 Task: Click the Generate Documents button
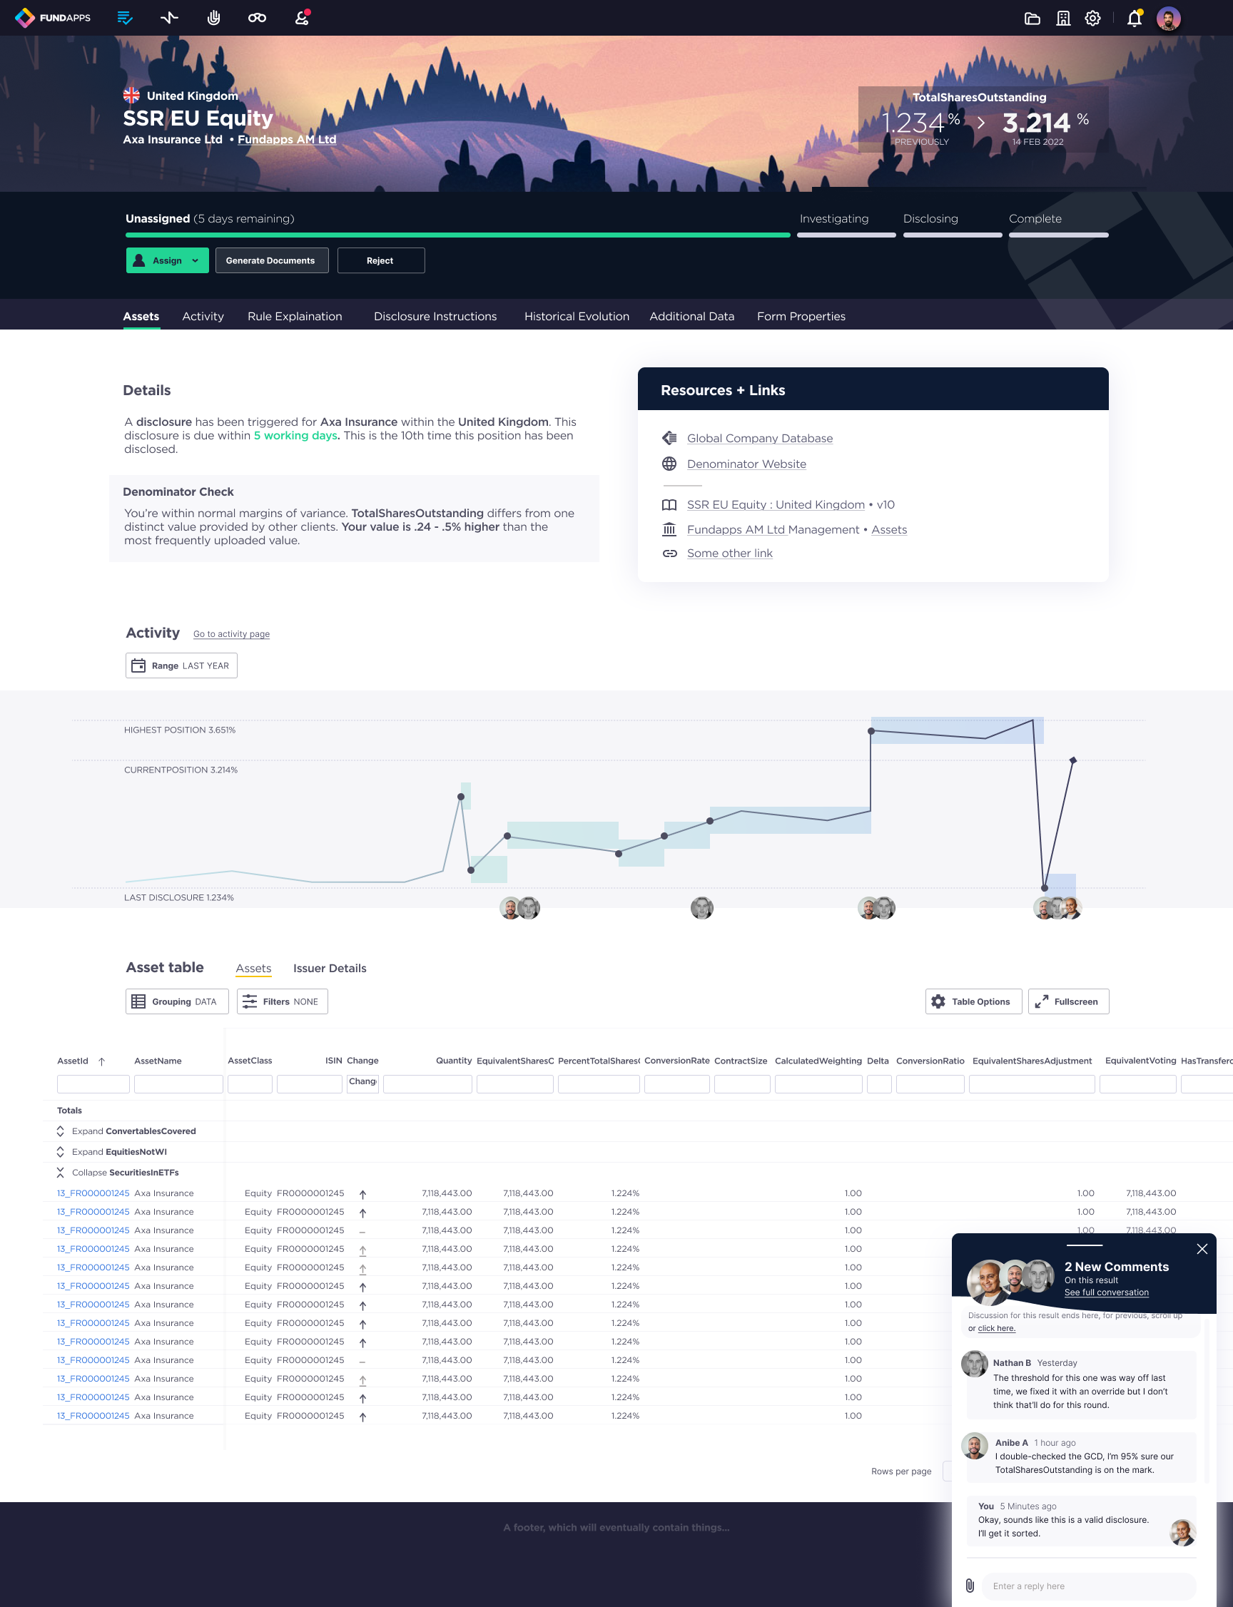tap(272, 260)
